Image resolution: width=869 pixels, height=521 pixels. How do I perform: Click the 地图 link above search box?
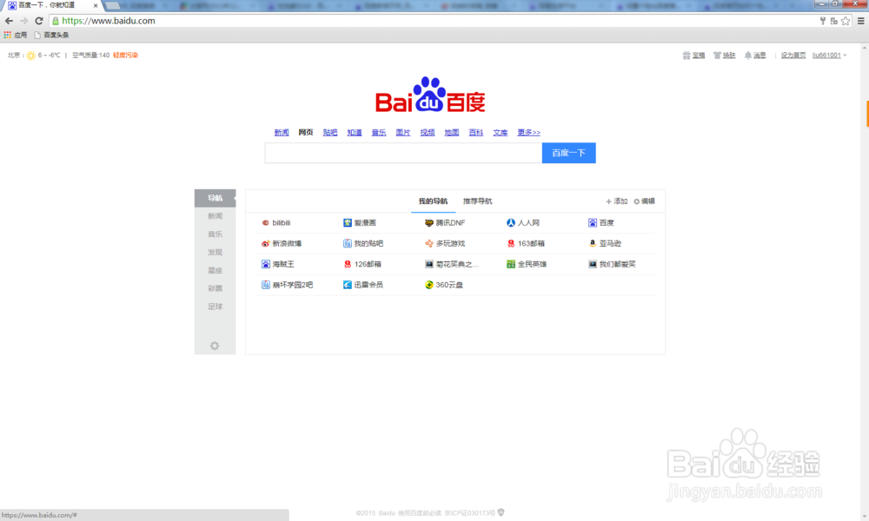tap(452, 132)
